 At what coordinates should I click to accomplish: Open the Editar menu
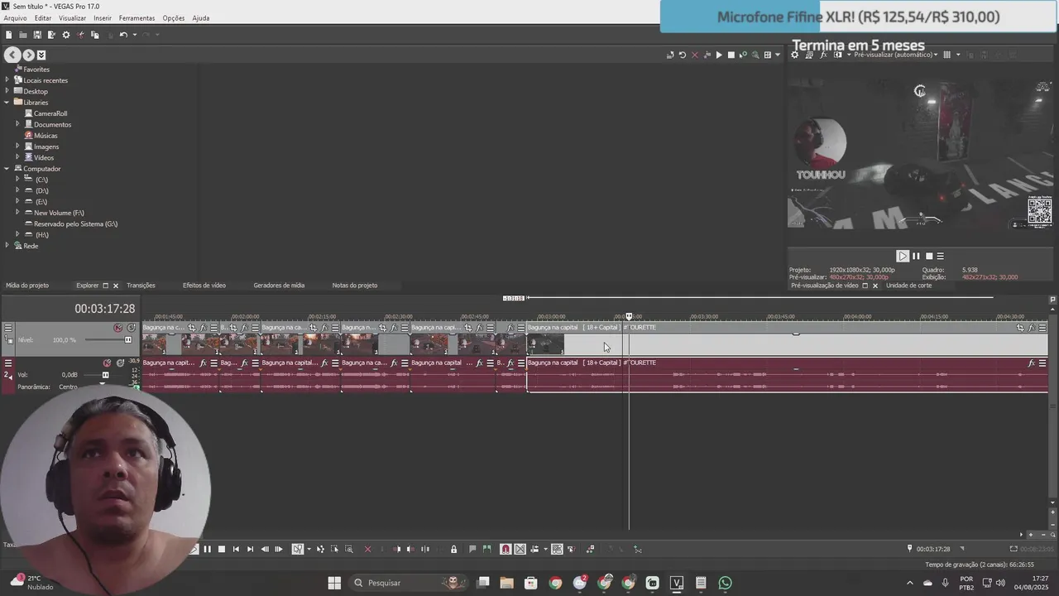click(42, 18)
